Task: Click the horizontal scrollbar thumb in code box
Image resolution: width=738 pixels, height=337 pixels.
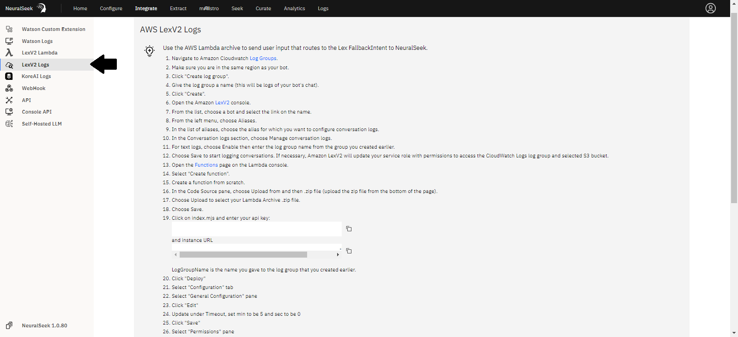Action: tap(243, 254)
